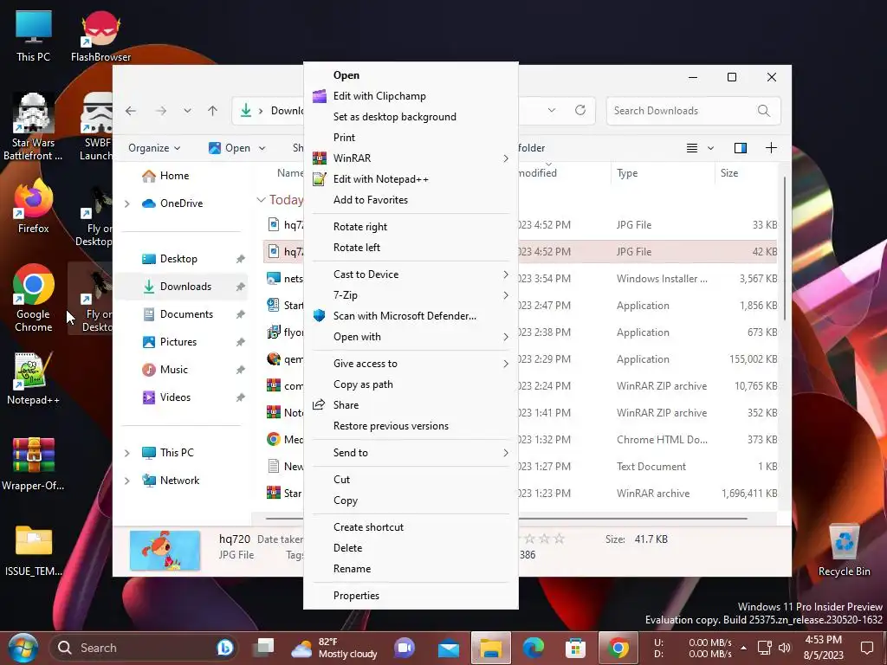Screen dimensions: 887x665
Task: Open the dropdown arrow beside Open
Action: 262,148
